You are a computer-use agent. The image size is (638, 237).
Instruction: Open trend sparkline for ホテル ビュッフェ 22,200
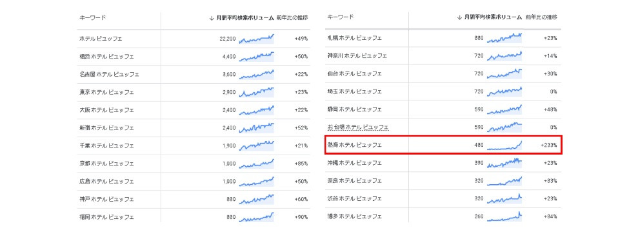tap(257, 39)
